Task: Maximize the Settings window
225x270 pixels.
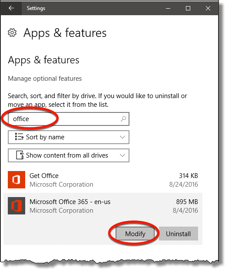Action: pyautogui.click(x=188, y=8)
